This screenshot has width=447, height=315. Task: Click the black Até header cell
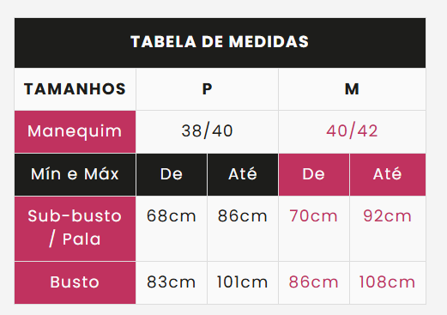pyautogui.click(x=243, y=174)
